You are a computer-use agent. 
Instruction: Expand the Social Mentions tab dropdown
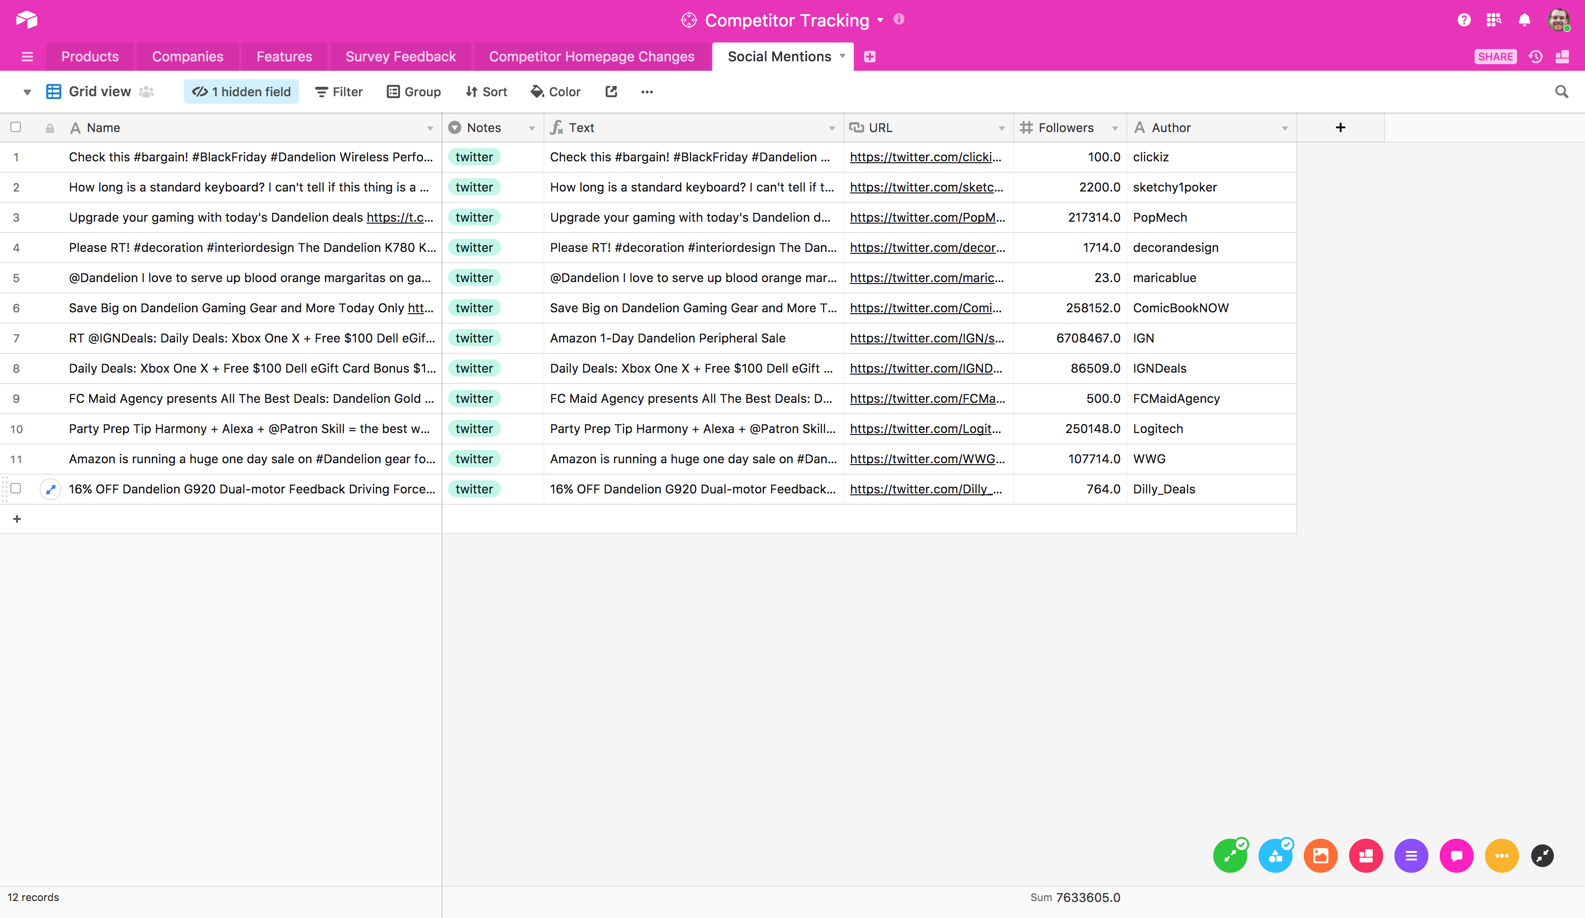tap(841, 57)
